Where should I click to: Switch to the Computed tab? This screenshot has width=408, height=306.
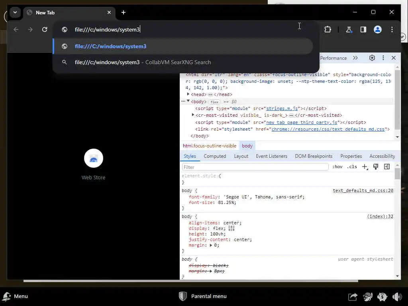pyautogui.click(x=215, y=156)
